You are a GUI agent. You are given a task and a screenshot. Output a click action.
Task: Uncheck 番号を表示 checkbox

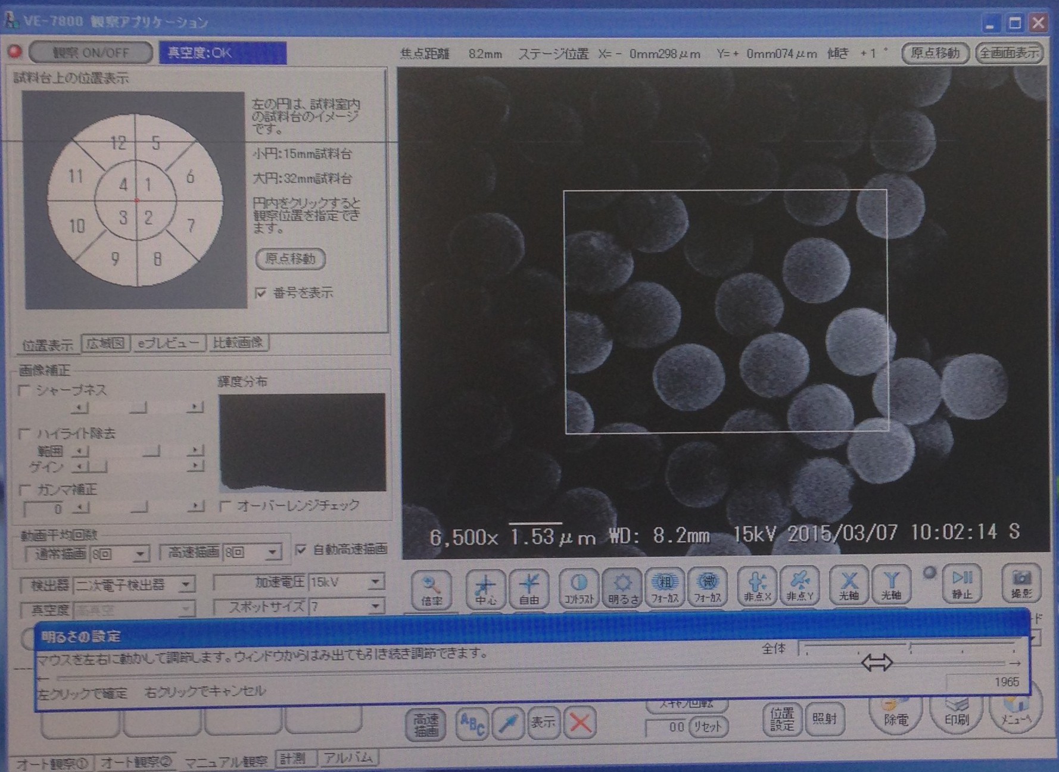point(261,292)
